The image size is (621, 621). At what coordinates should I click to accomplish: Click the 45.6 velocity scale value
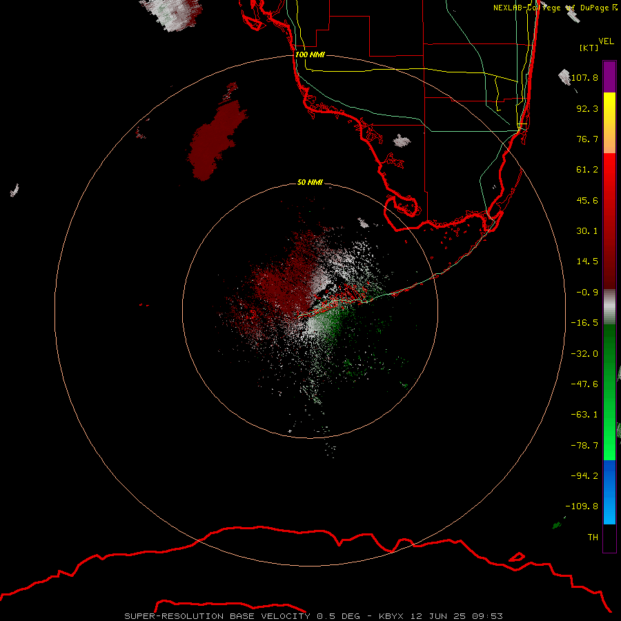click(x=587, y=200)
